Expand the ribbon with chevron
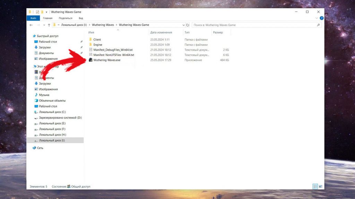The image size is (355, 199). (x=317, y=18)
